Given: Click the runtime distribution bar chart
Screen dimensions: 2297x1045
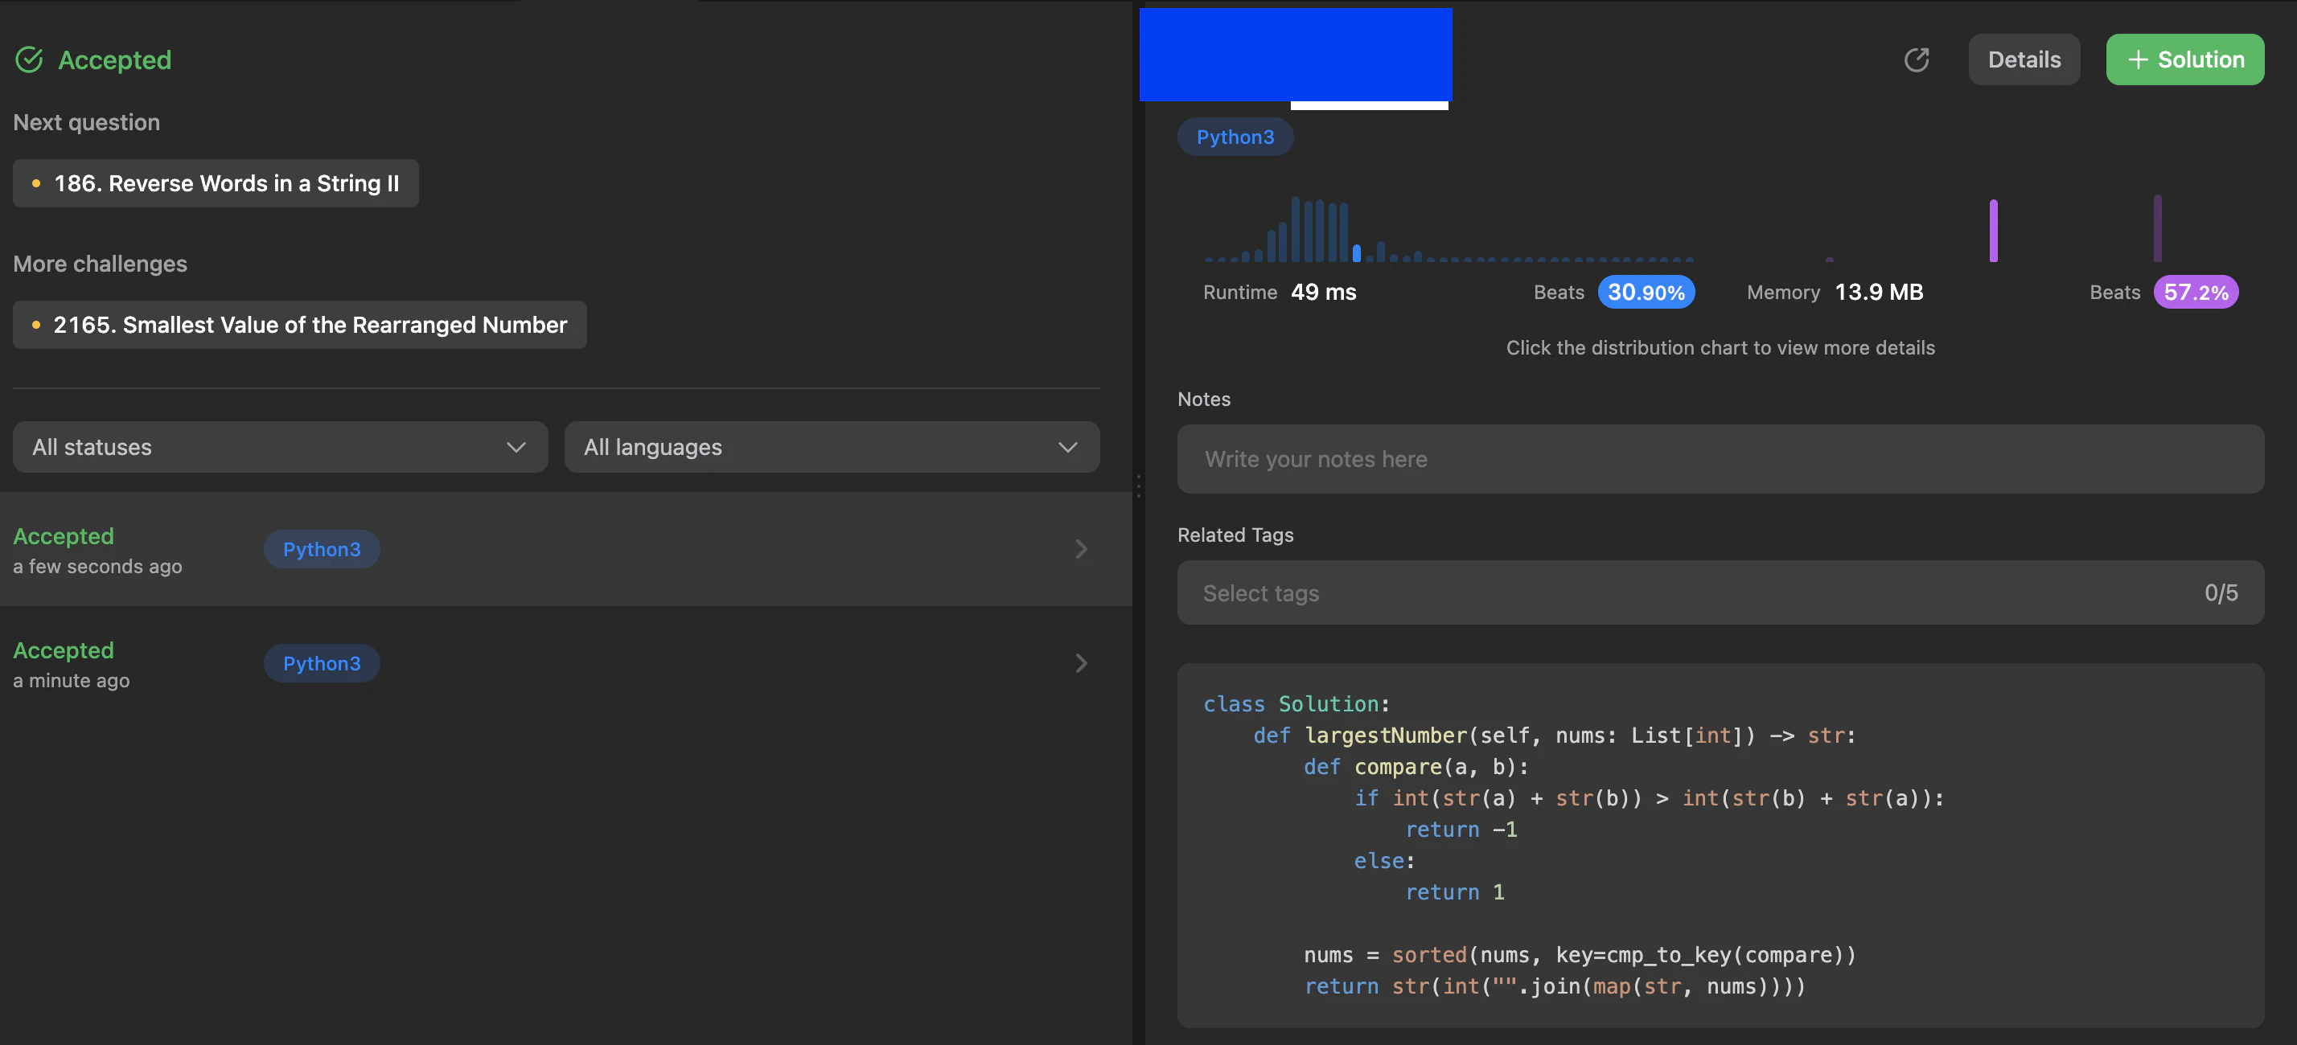Looking at the screenshot, I should (1449, 229).
